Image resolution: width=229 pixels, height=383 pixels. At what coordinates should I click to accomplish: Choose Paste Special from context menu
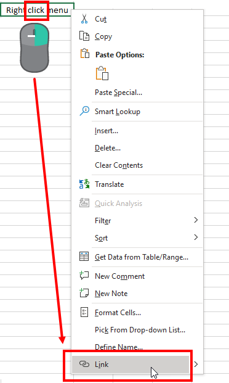[119, 93]
